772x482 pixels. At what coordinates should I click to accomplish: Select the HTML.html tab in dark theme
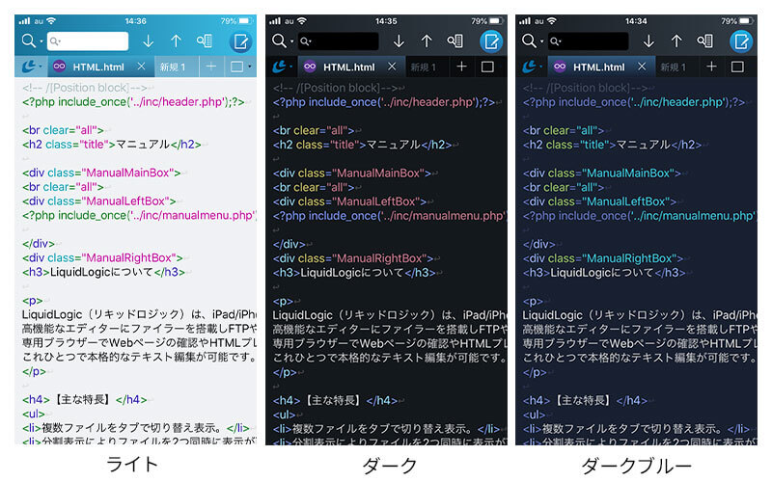click(x=348, y=67)
